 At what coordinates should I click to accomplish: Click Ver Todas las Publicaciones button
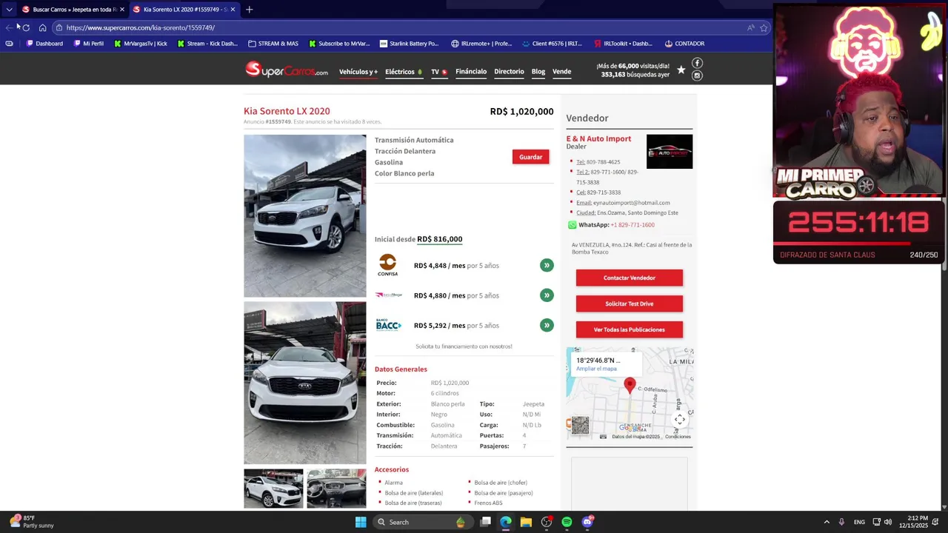click(630, 329)
